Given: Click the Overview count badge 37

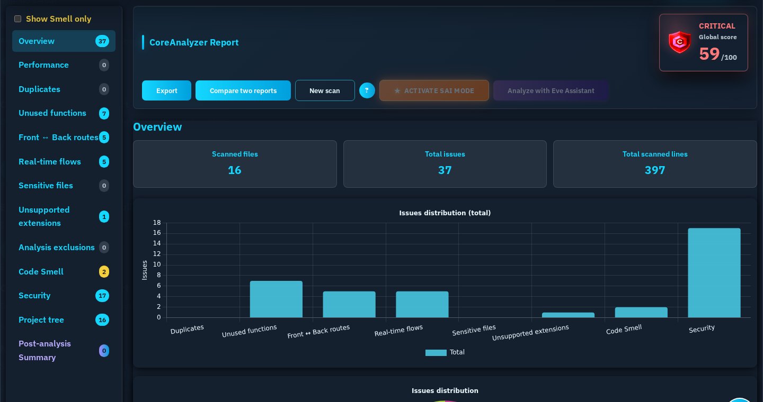Looking at the screenshot, I should coord(102,41).
